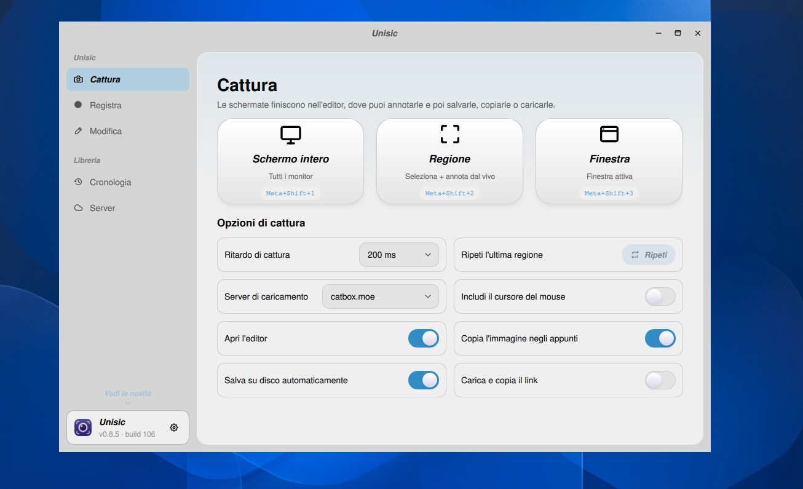Maximize the Unisic window
The width and height of the screenshot is (803, 489).
[x=678, y=33]
